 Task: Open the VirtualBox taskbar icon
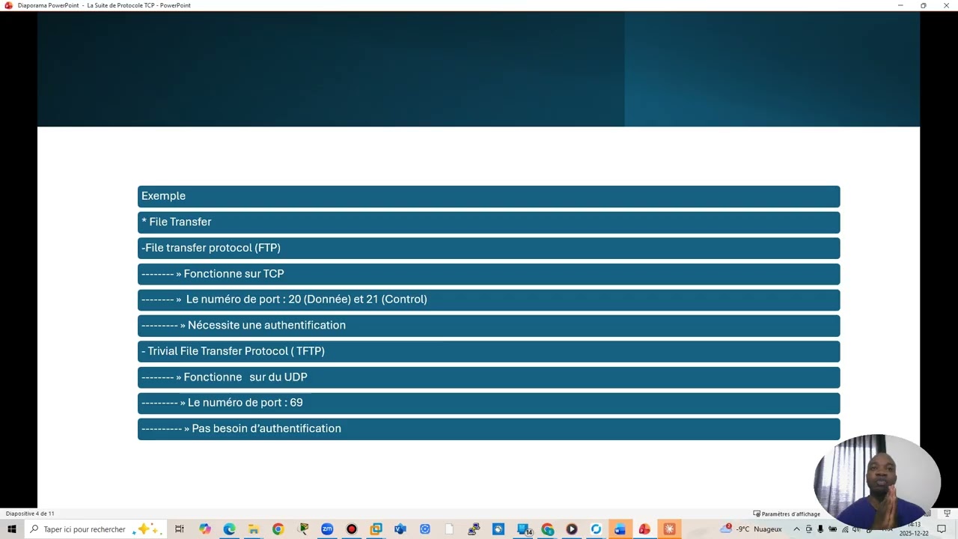(376, 529)
